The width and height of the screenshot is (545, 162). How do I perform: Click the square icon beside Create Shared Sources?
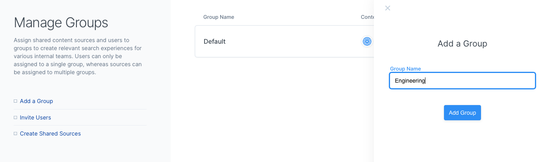(15, 134)
